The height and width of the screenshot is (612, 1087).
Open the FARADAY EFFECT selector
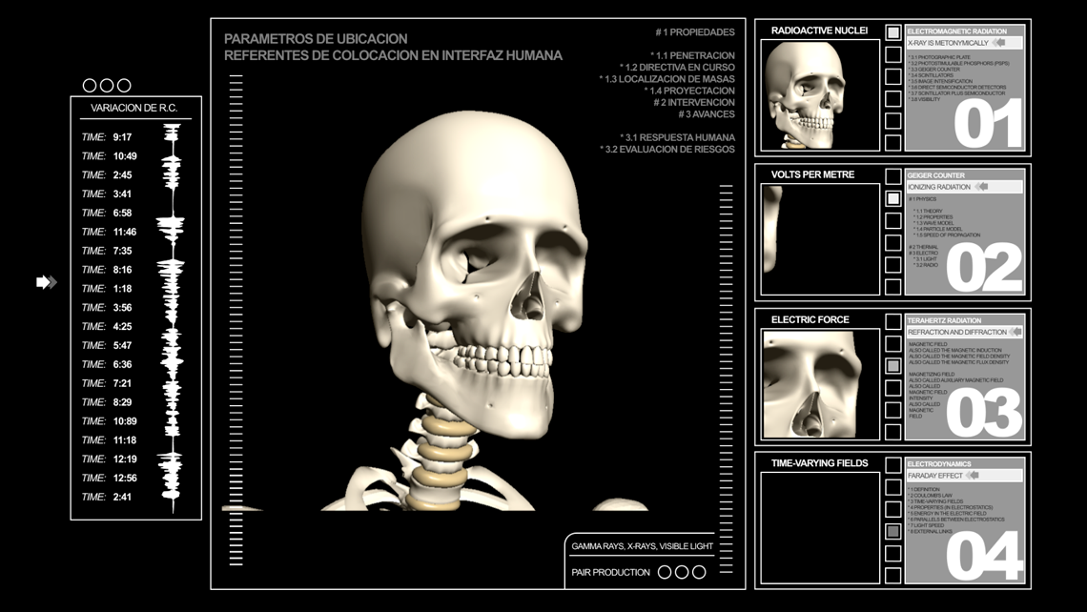point(934,475)
